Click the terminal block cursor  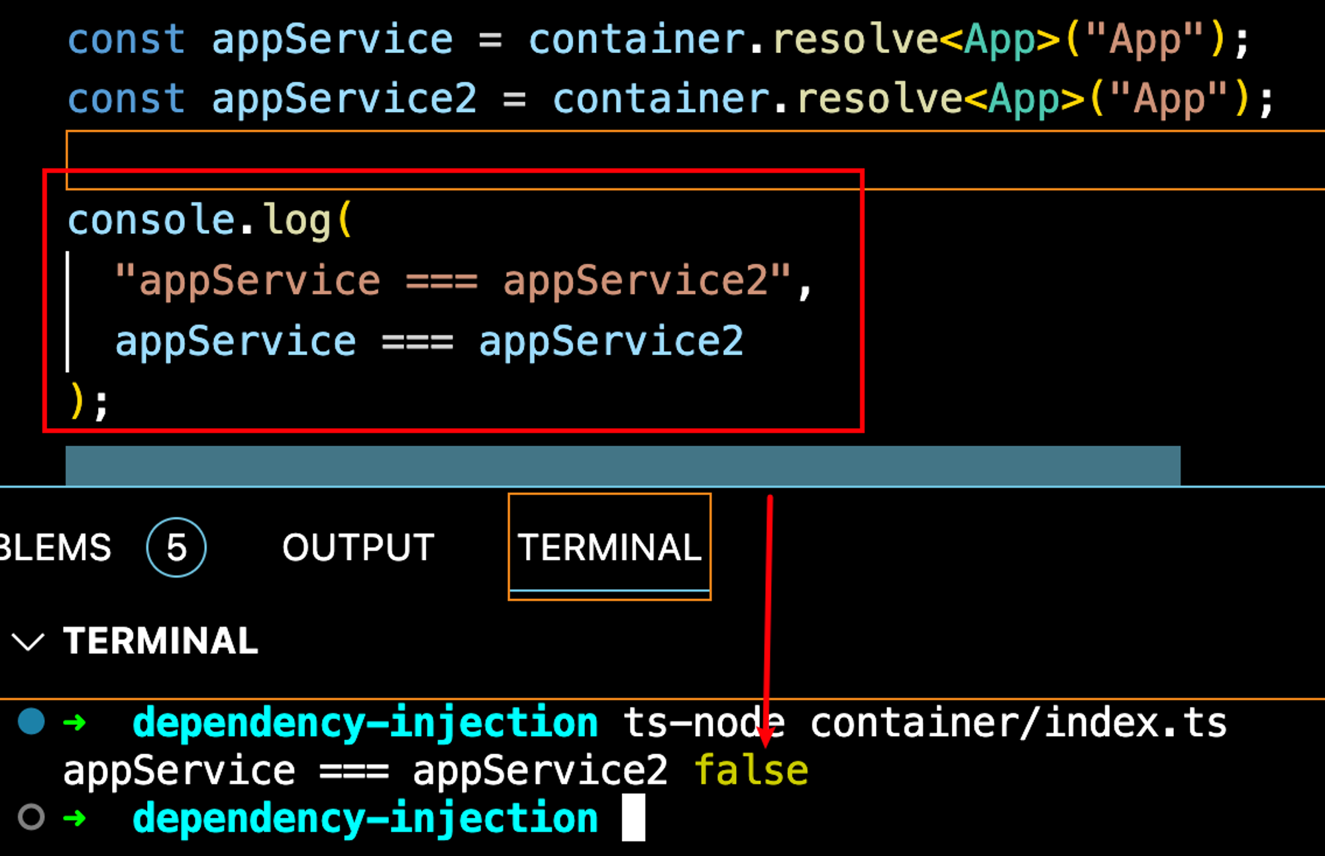click(x=633, y=819)
